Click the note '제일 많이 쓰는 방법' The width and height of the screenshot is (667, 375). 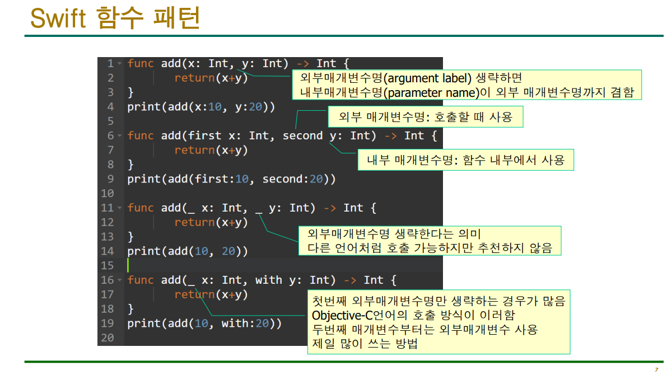(x=365, y=344)
